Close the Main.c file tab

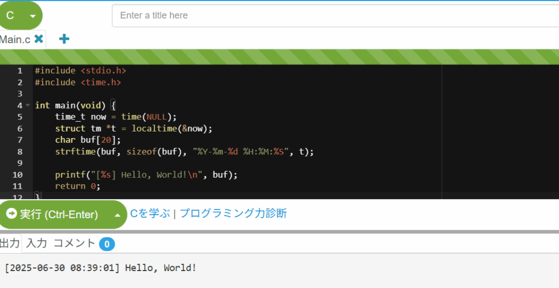[39, 39]
